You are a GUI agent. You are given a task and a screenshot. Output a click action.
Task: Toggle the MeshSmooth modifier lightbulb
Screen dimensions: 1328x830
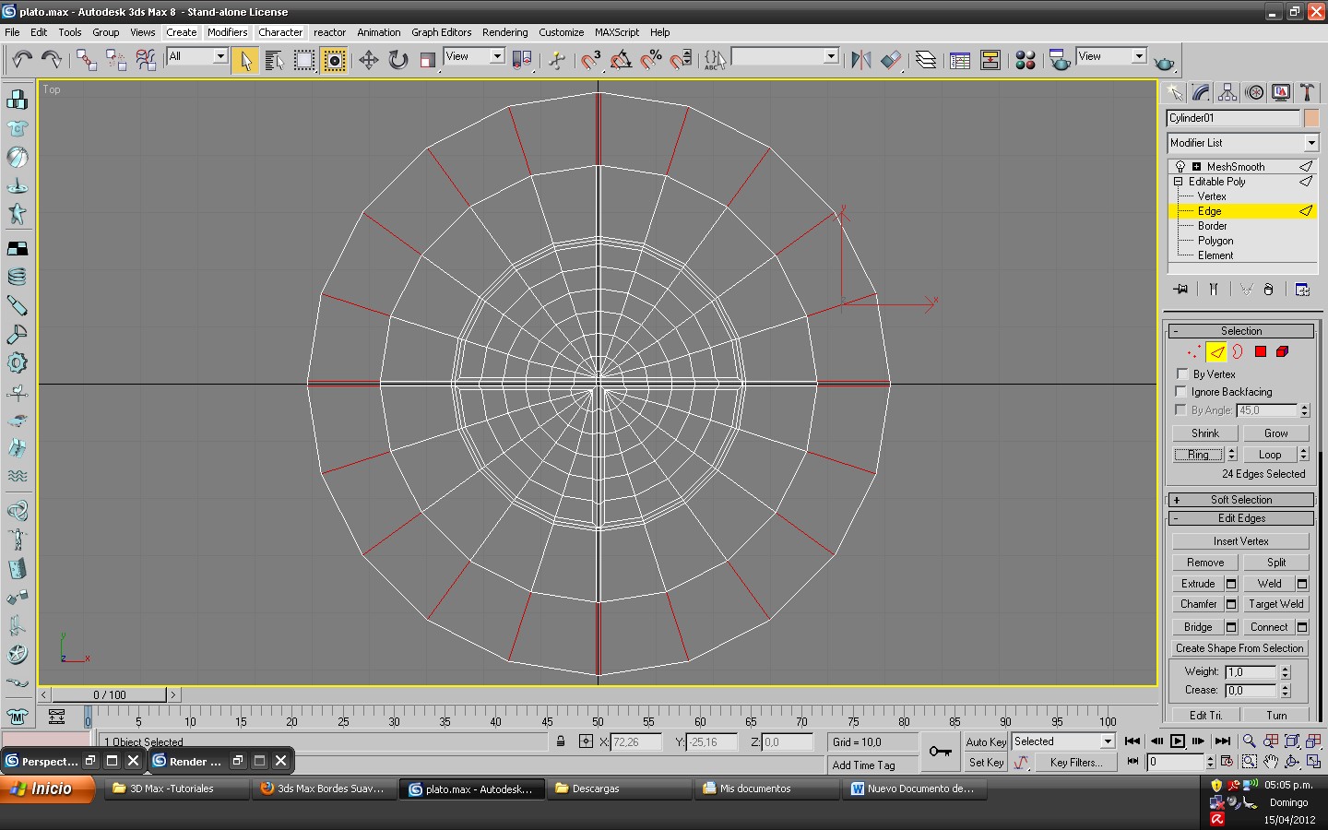1180,167
